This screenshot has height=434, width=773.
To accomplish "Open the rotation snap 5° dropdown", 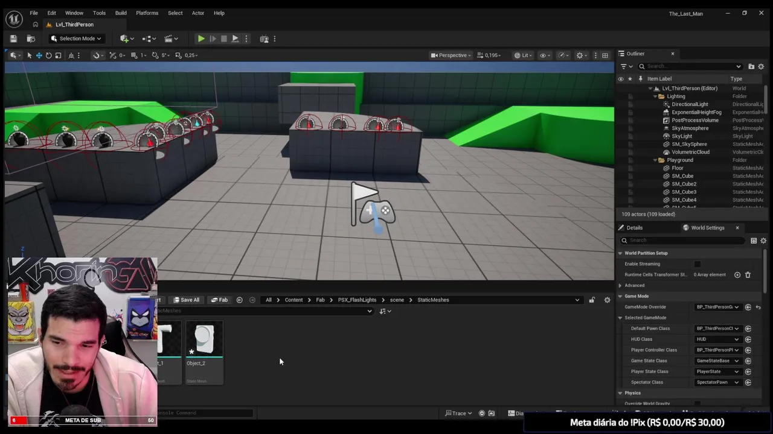I will [x=165, y=55].
